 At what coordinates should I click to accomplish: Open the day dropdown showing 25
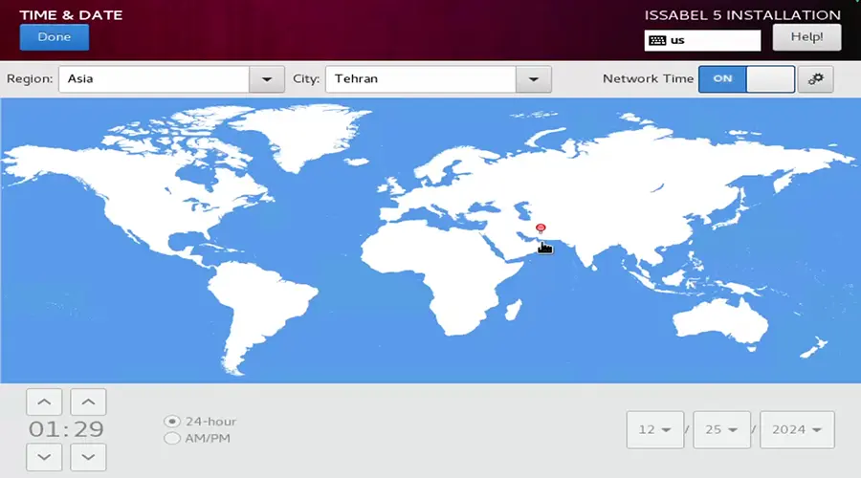click(721, 429)
